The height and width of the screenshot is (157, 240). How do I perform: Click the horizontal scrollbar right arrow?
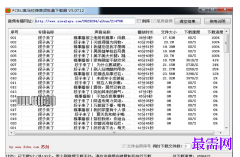(x=220, y=133)
